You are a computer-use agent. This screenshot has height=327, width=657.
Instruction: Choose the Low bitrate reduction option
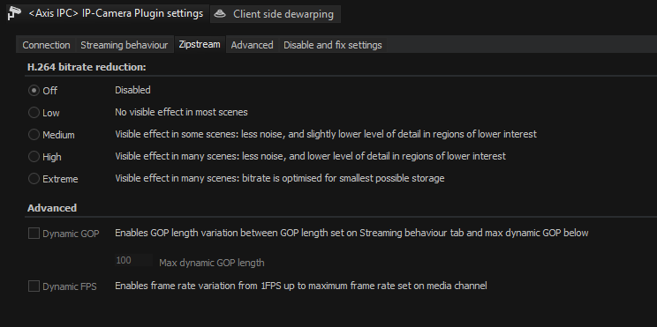(34, 113)
